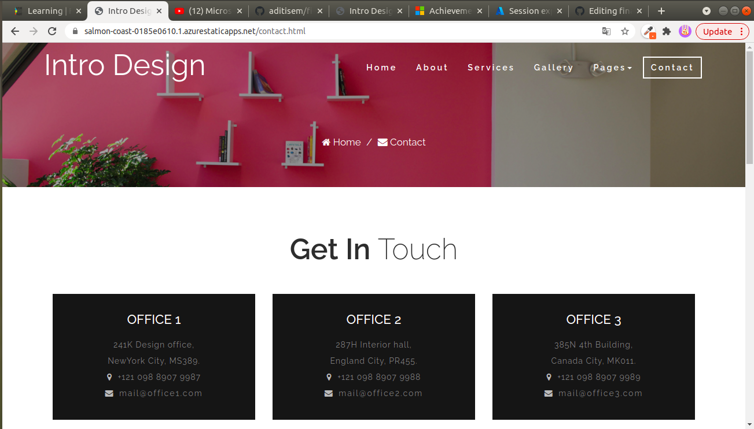Switch to the Editing GitHub tab
Screen dimensions: 754x429
(609, 11)
